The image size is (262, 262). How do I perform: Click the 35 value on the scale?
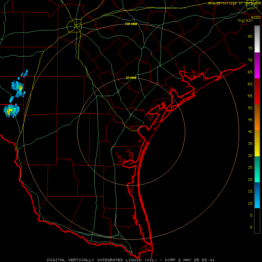point(250,144)
